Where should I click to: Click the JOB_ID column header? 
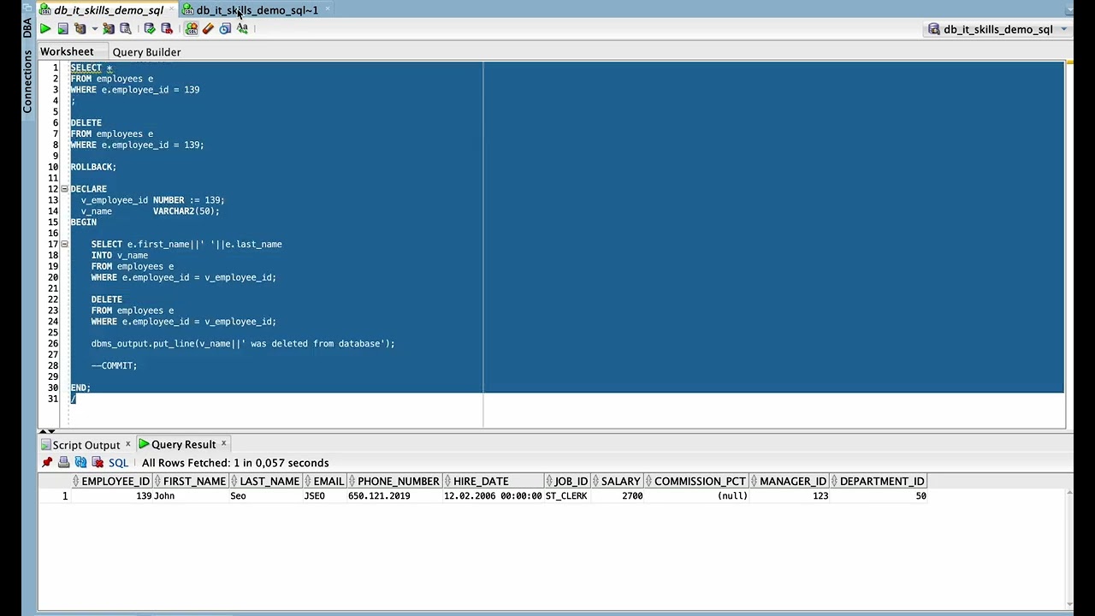pyautogui.click(x=568, y=482)
